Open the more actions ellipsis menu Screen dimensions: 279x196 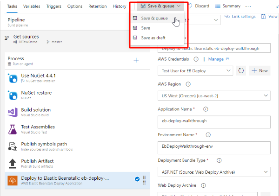[x=248, y=6]
